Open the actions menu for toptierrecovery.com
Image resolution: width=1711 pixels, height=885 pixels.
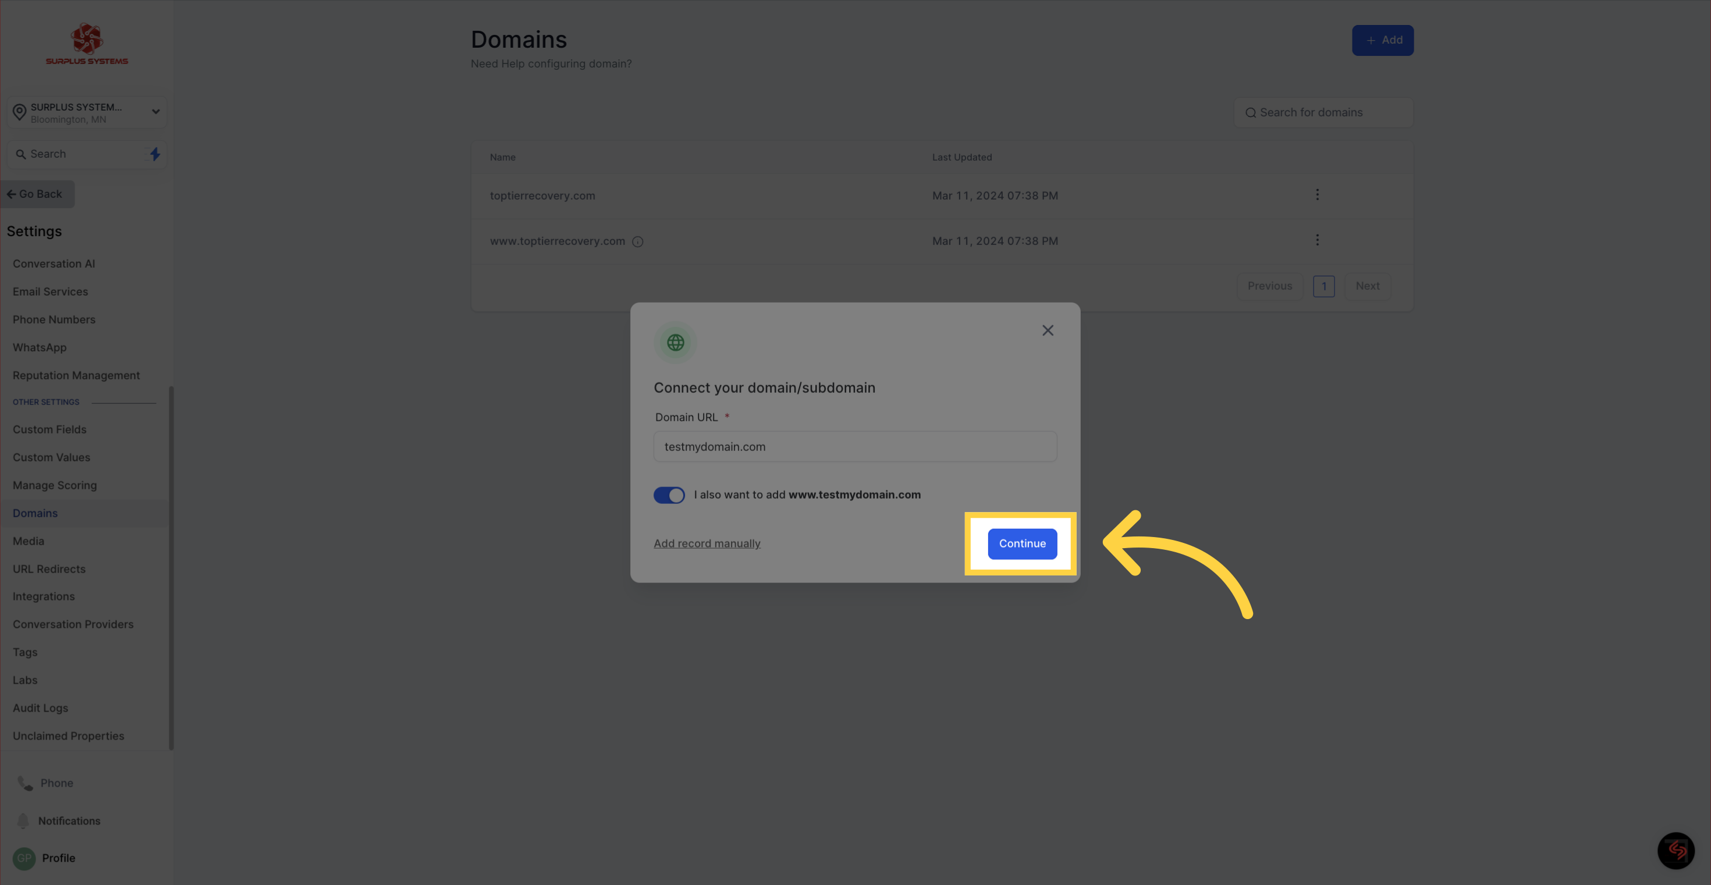coord(1317,194)
